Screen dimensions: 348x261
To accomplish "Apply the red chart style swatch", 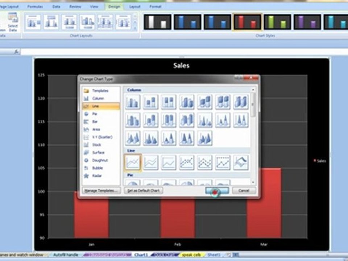I will (247, 22).
